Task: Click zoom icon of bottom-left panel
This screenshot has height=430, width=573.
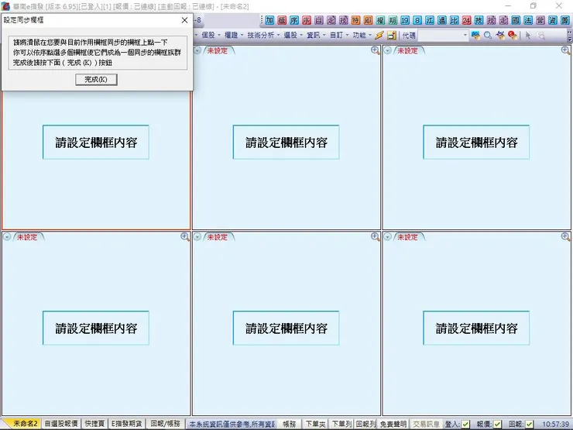Action: [x=185, y=237]
